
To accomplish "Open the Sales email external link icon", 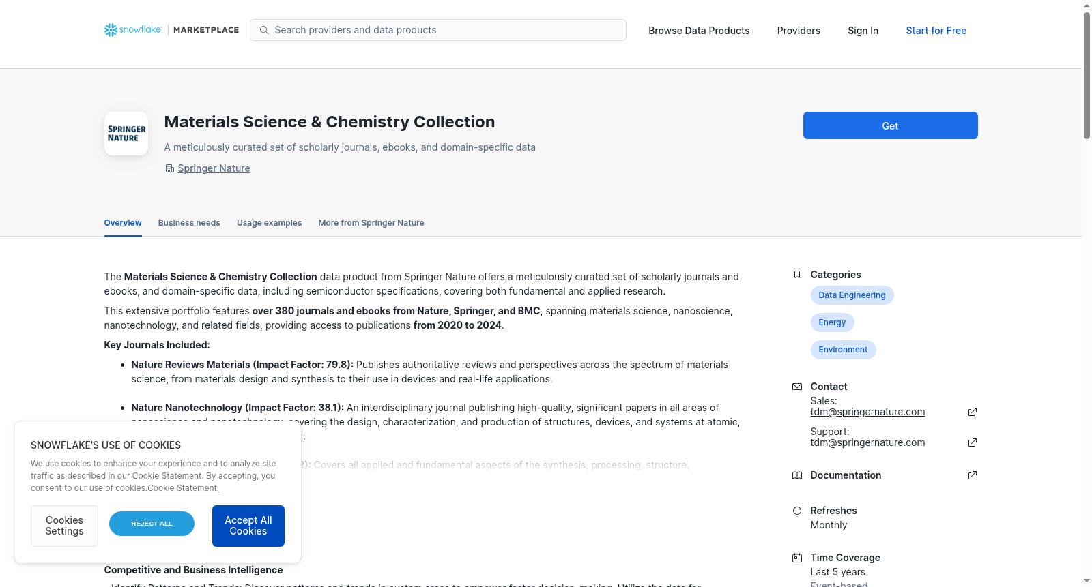I will pos(973,412).
